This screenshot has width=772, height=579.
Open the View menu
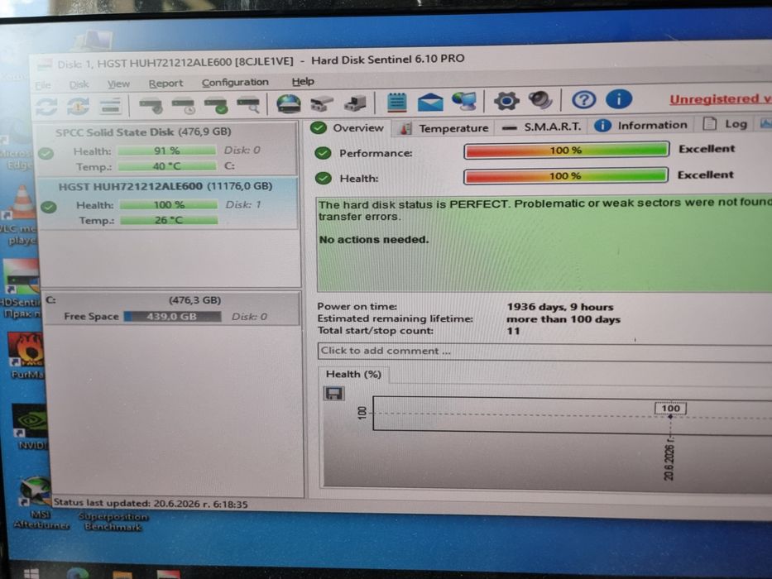coord(118,84)
